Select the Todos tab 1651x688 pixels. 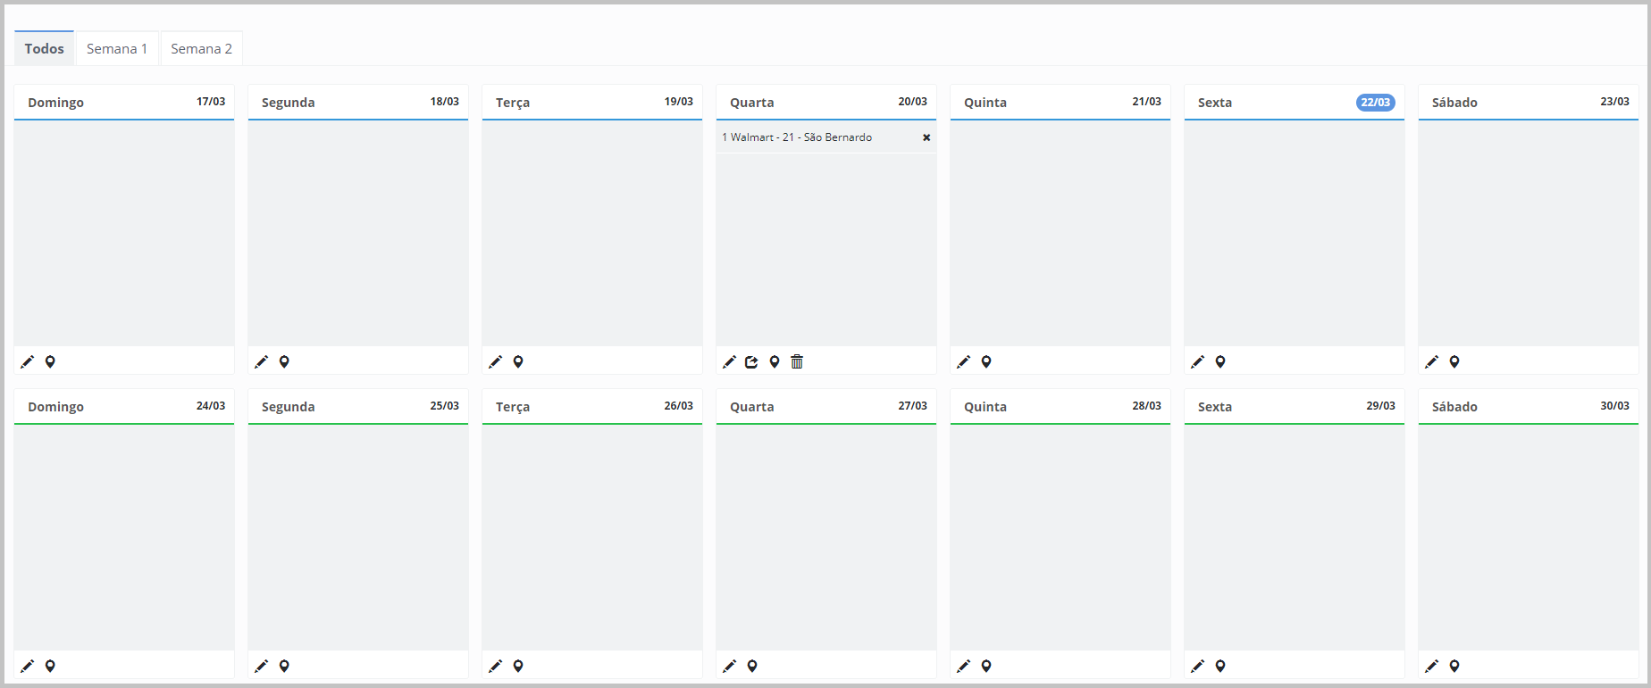[44, 49]
